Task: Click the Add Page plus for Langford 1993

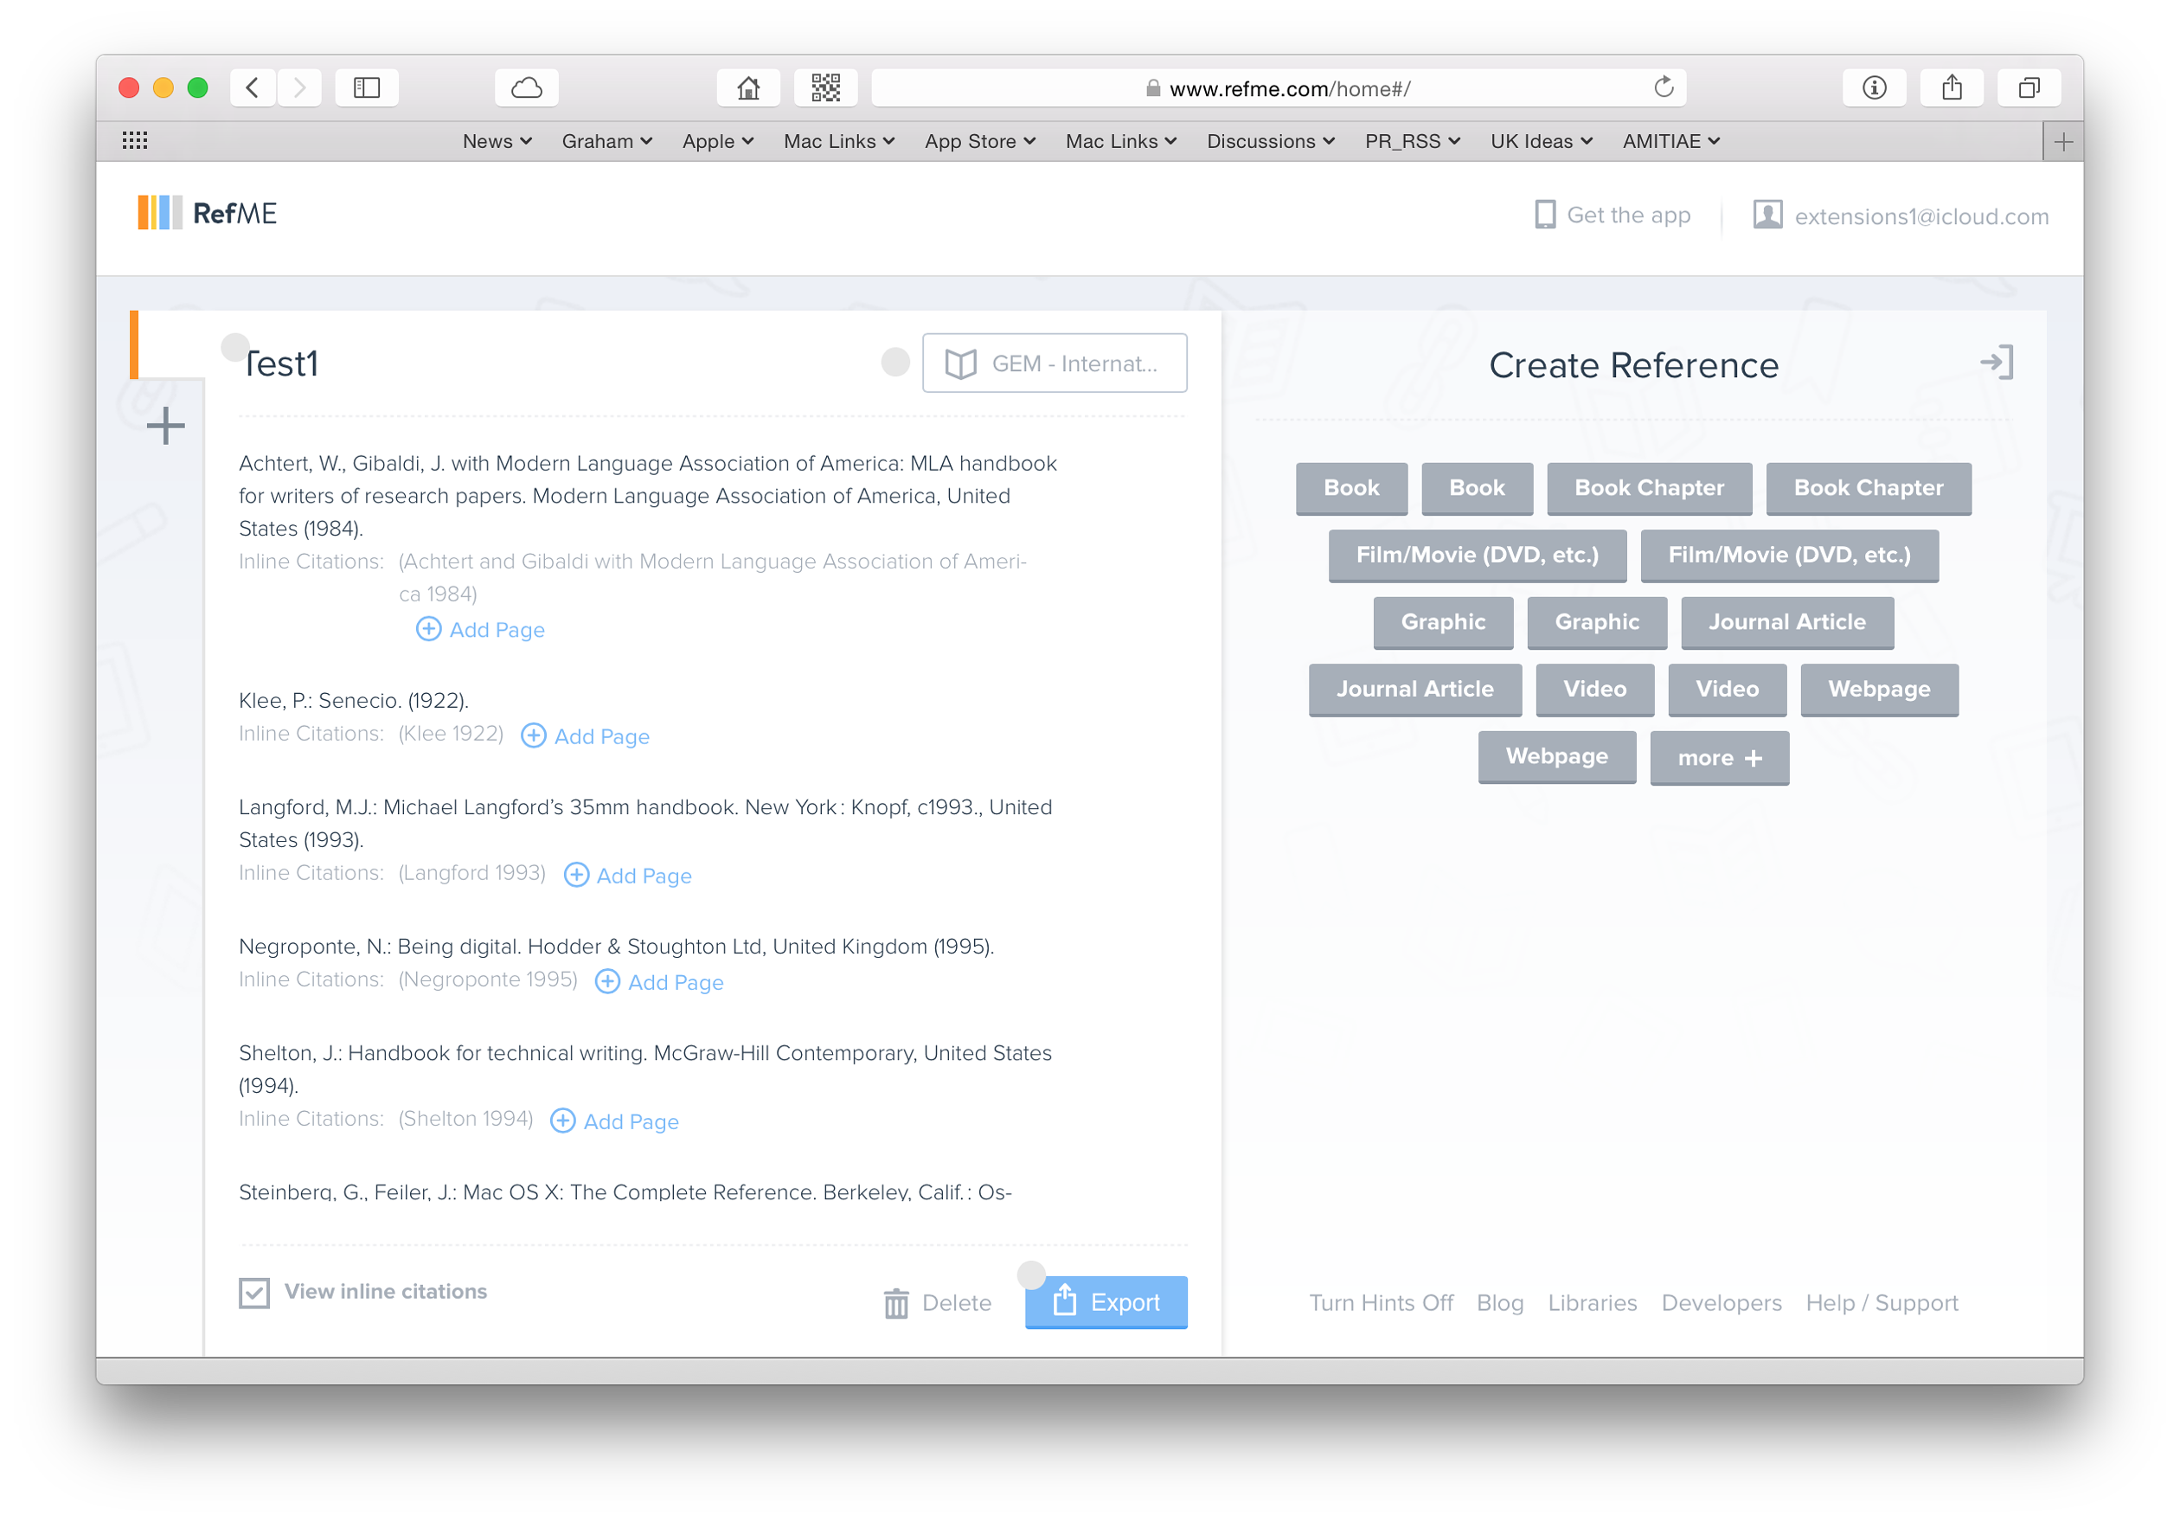Action: click(576, 876)
